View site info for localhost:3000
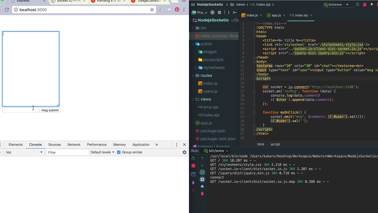378x213 pixels. click(x=16, y=10)
